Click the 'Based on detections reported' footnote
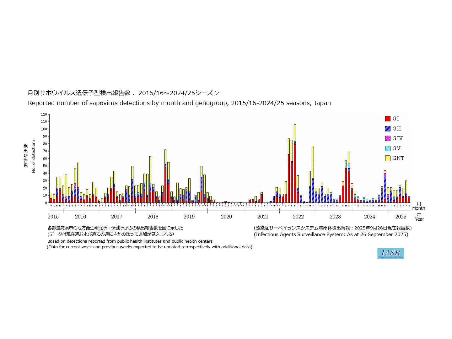This screenshot has width=452, height=339. point(130,241)
